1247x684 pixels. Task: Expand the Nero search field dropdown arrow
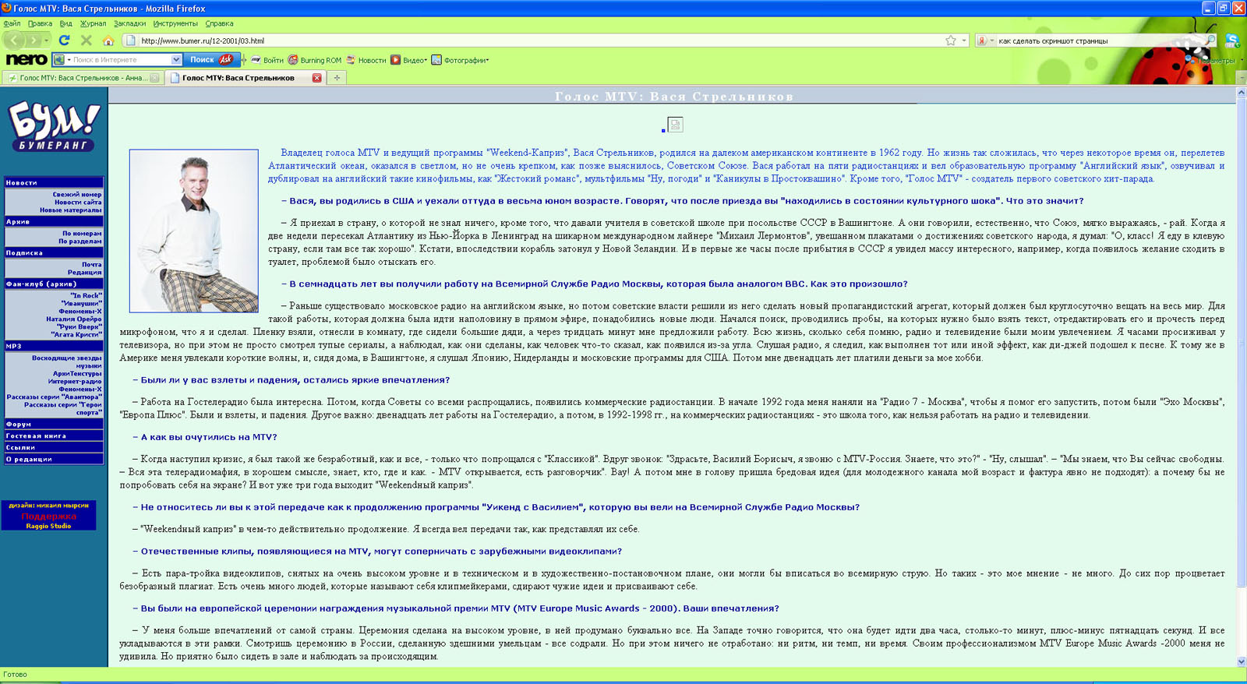[176, 60]
